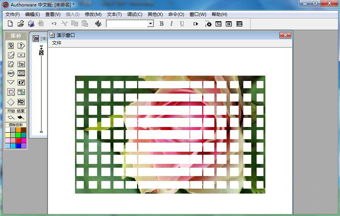Toggle underline text formatting
The height and width of the screenshot is (216, 340).
pos(182,24)
